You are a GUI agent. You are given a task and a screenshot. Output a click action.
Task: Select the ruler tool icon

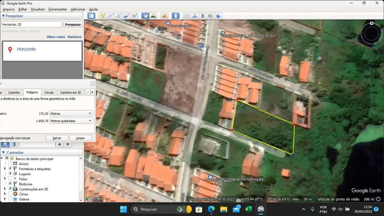(x=175, y=16)
